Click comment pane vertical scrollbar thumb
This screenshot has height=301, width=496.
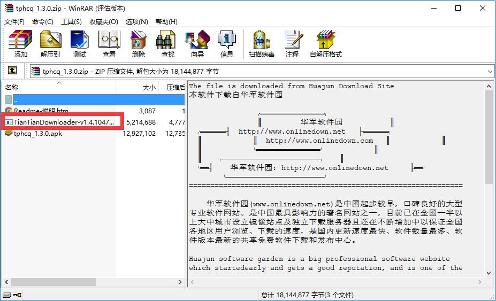pos(489,136)
